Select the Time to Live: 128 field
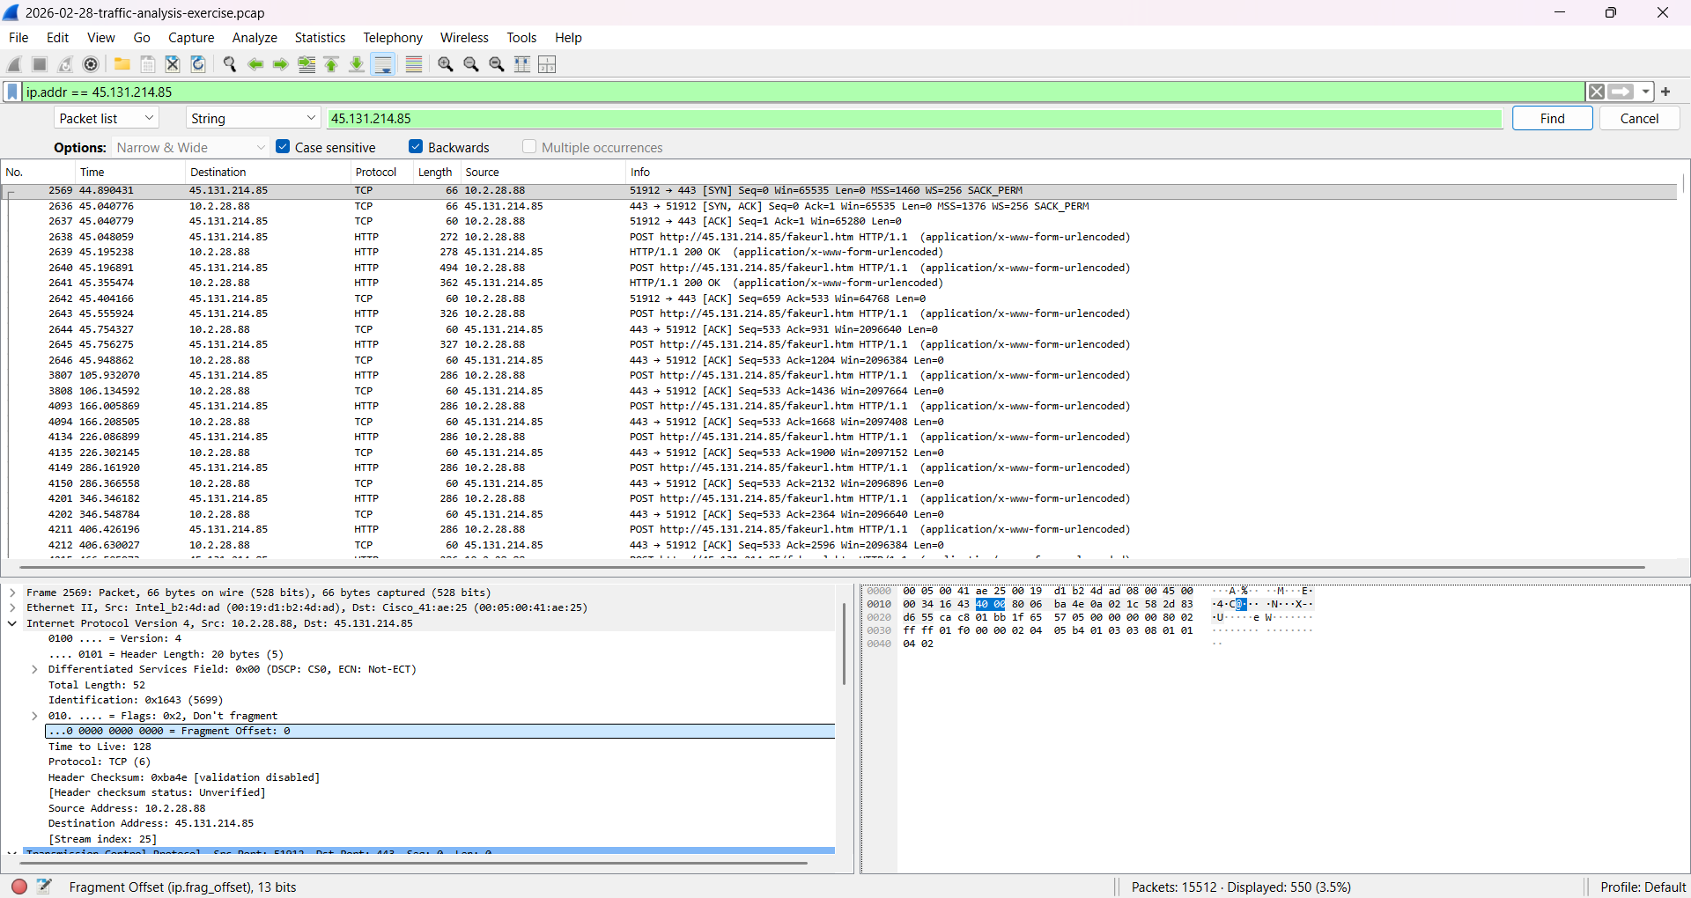Image resolution: width=1691 pixels, height=898 pixels. click(100, 747)
